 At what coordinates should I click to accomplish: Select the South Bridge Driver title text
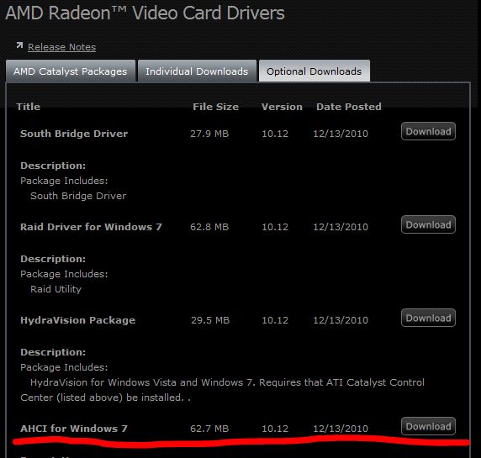click(74, 134)
